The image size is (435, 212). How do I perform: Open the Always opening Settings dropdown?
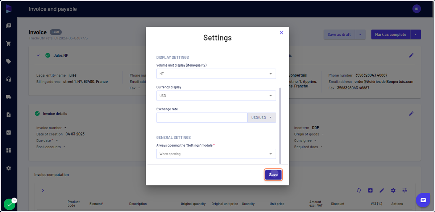point(216,154)
